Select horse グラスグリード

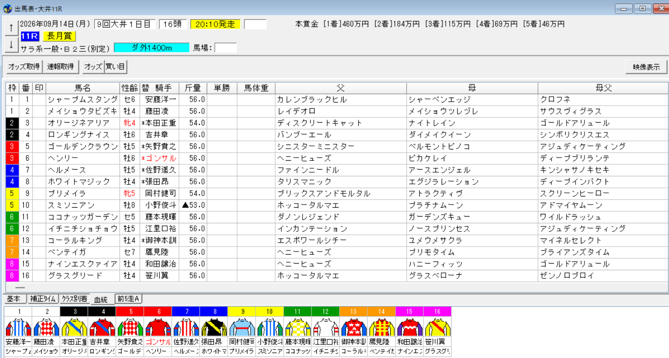click(74, 276)
